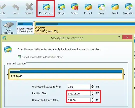This screenshot has width=135, height=108.
Task: Click the dialog's large Move/Resize icon
Action: pos(8,49)
